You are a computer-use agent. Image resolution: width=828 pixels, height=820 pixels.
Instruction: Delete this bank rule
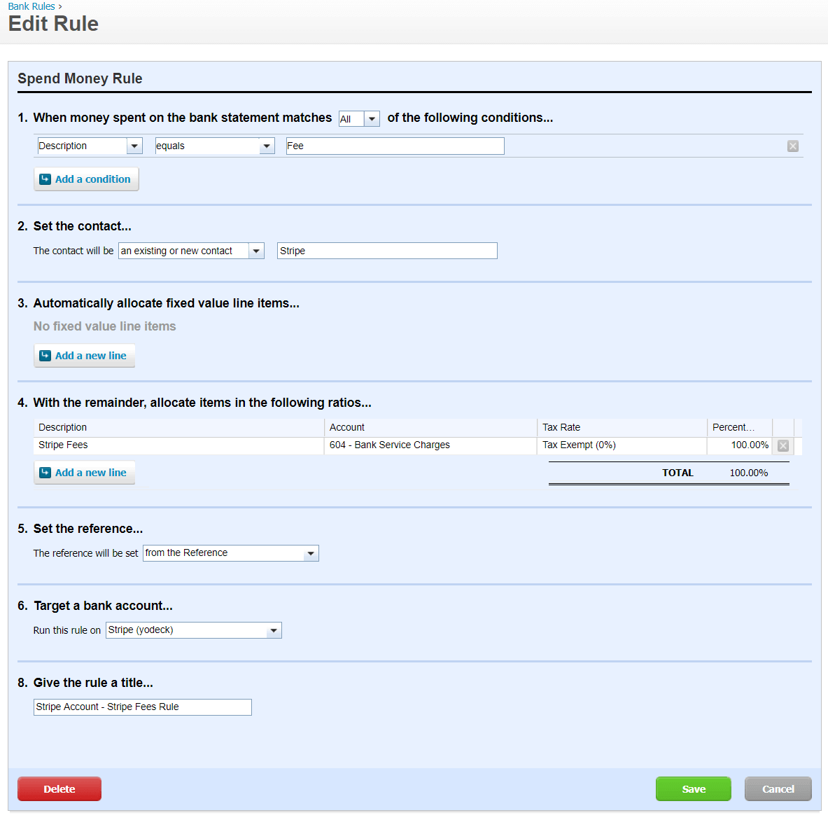tap(59, 788)
